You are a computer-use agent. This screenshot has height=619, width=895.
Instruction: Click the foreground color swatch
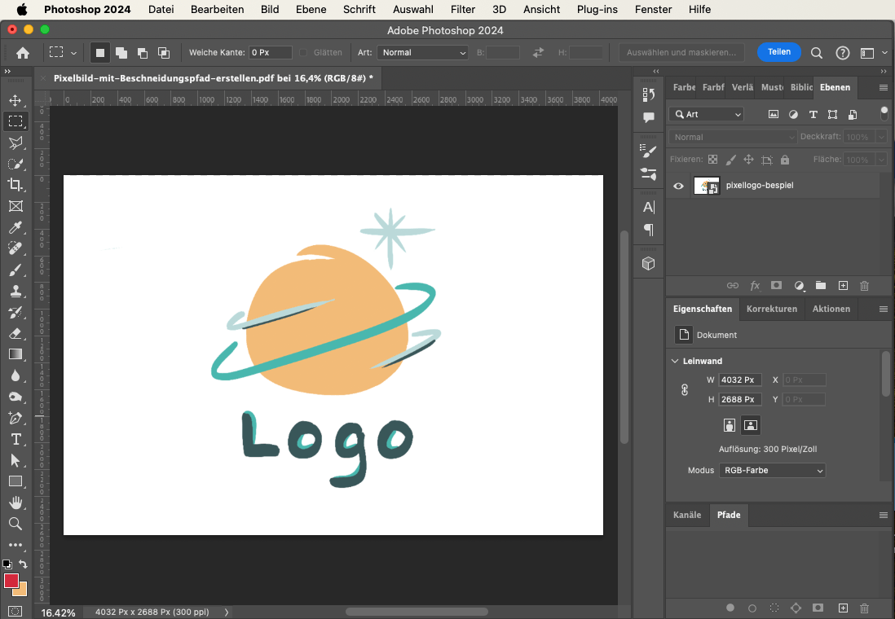click(11, 581)
